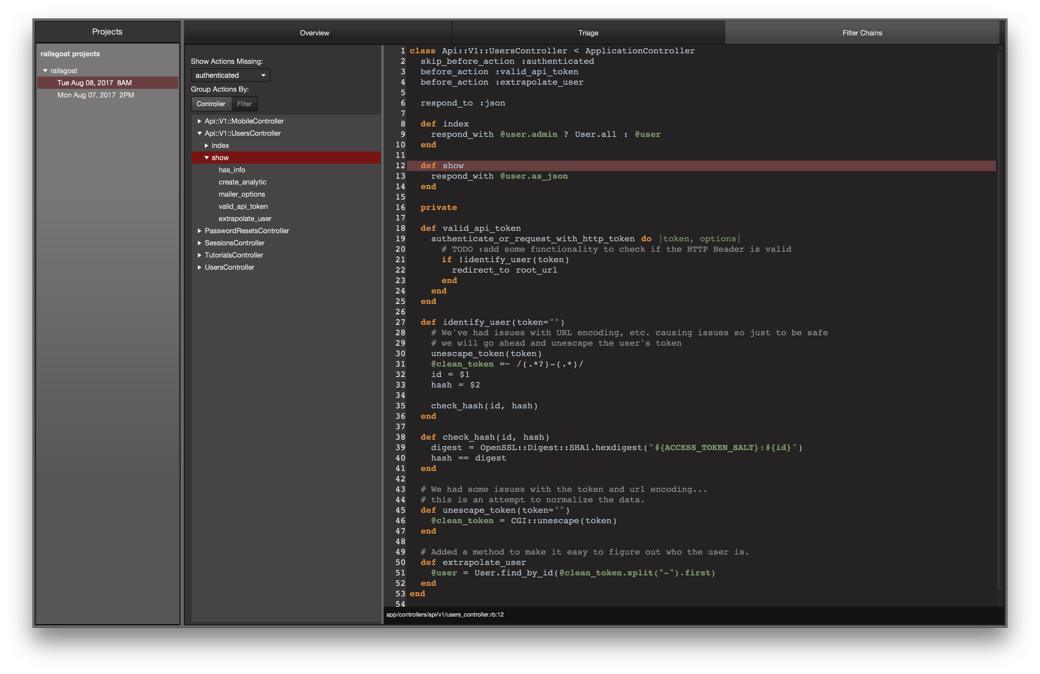Select TutorialsController row
This screenshot has width=1040, height=674.
[x=286, y=255]
